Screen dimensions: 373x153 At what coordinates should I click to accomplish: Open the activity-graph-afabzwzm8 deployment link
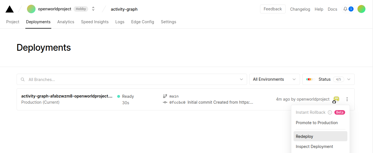click(67, 96)
